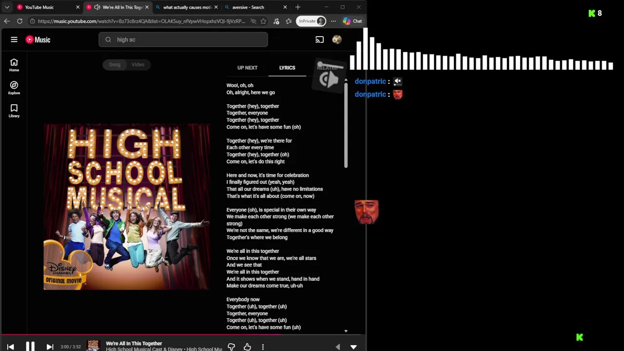Click the muted speaker emote in chat
Image resolution: width=624 pixels, height=351 pixels.
398,81
